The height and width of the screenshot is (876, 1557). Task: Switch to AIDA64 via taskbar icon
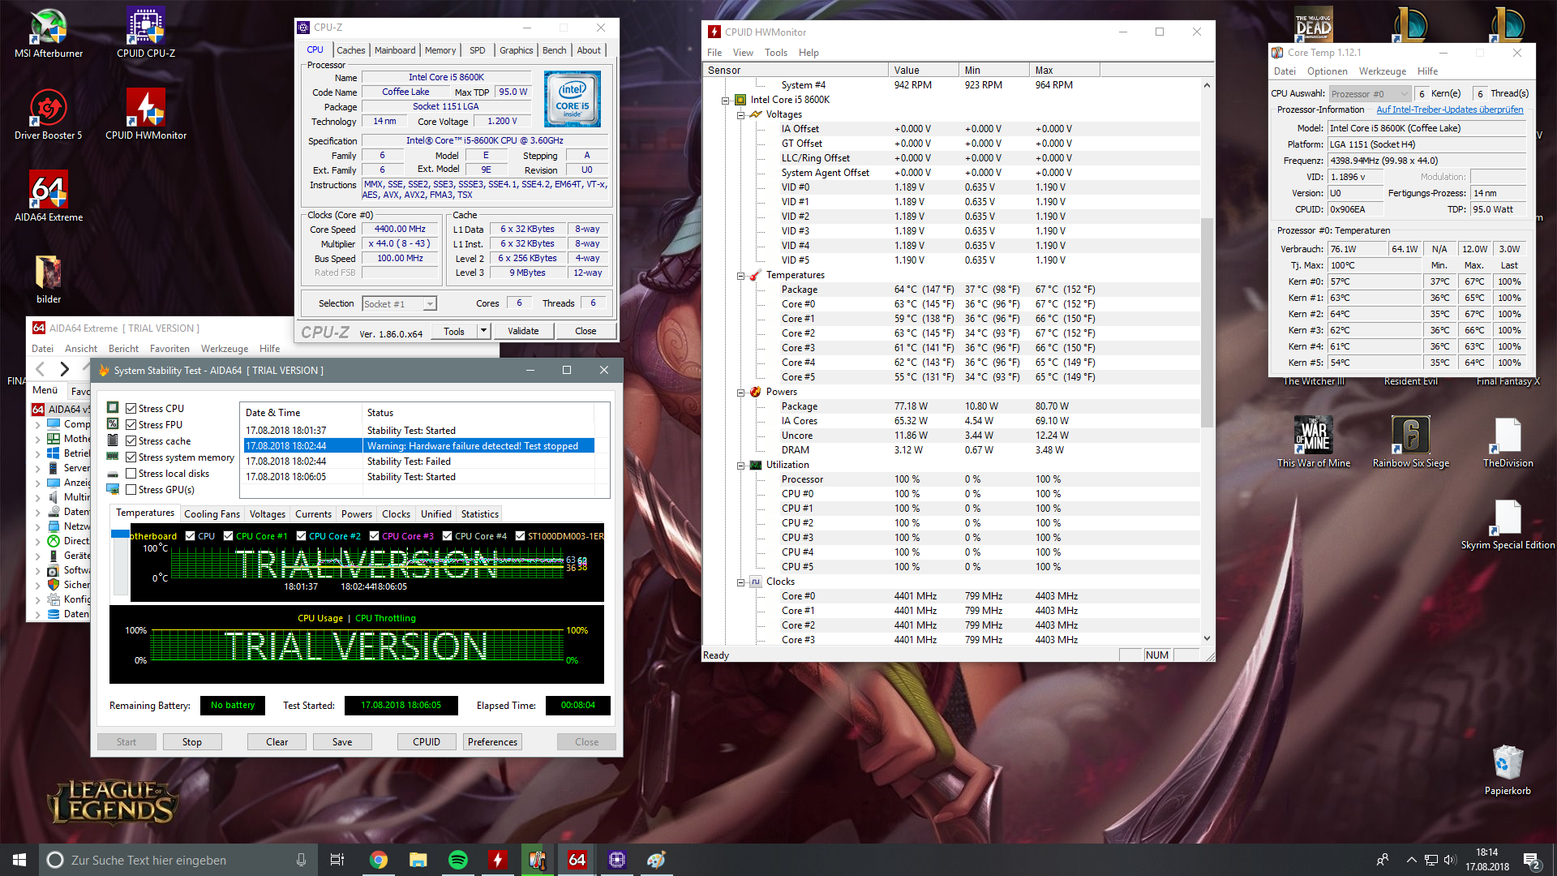click(x=577, y=860)
